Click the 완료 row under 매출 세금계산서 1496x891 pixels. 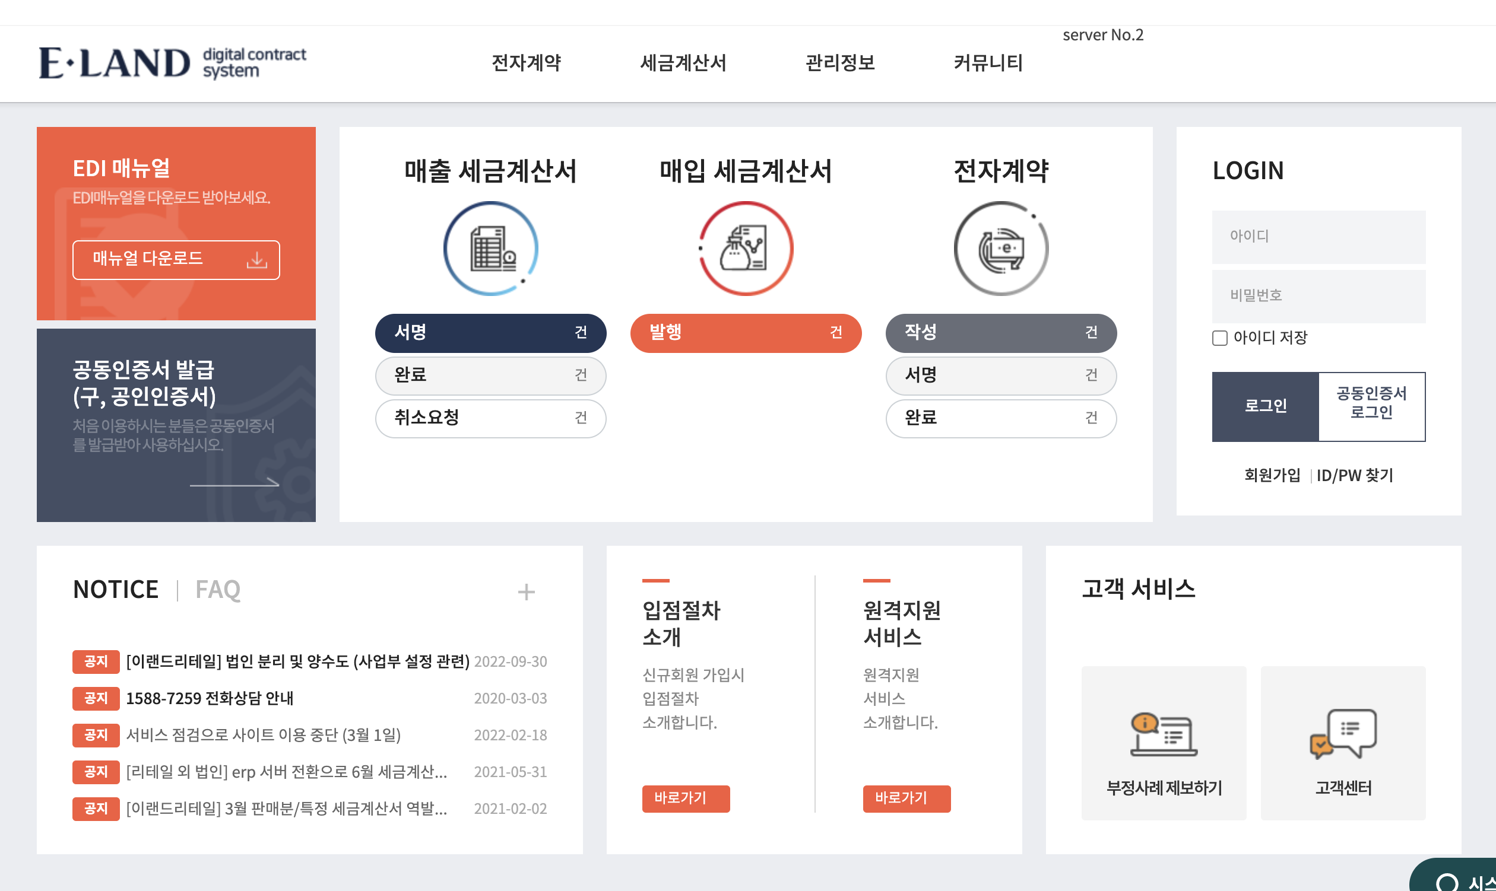[x=491, y=376]
